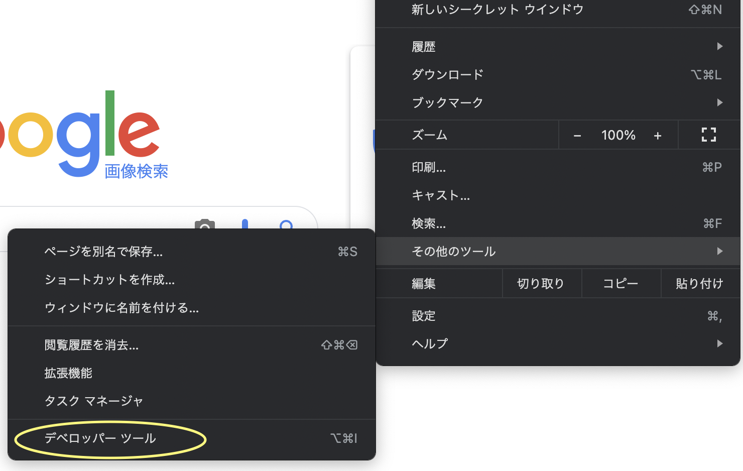
Task: Decrease zoom with the minus button
Action: click(577, 135)
